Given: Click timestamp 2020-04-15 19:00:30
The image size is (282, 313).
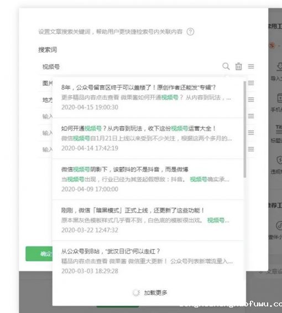Looking at the screenshot, I should point(90,107).
